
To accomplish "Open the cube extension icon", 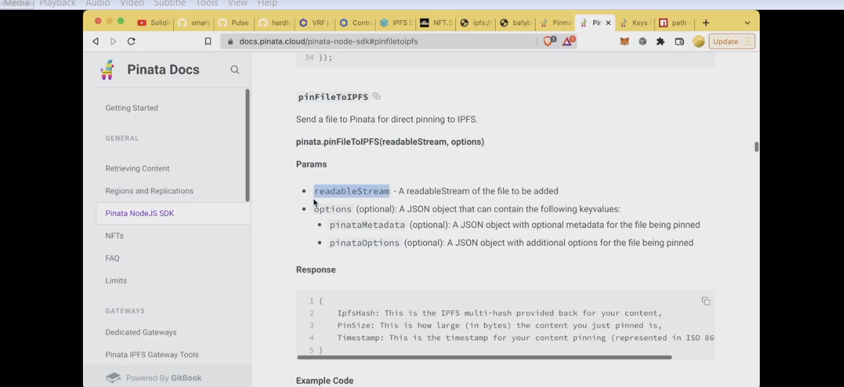I will click(643, 41).
